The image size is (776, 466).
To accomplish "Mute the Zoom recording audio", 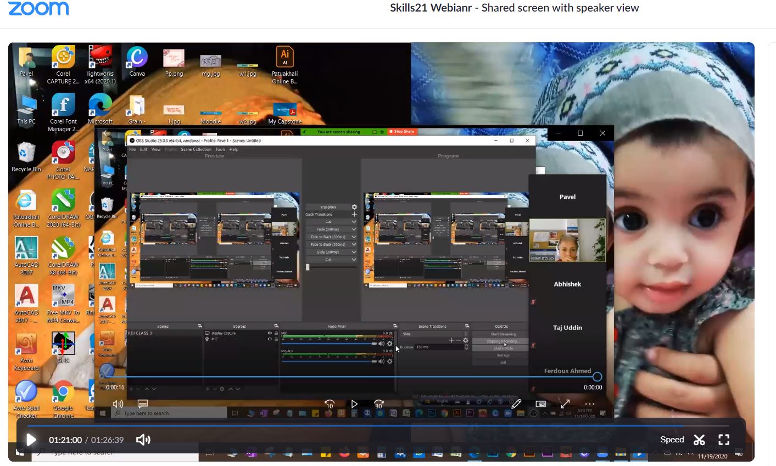I will click(143, 440).
